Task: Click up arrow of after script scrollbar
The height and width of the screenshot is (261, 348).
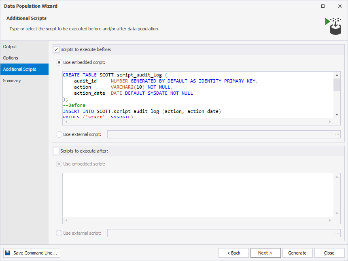Action: click(337, 177)
